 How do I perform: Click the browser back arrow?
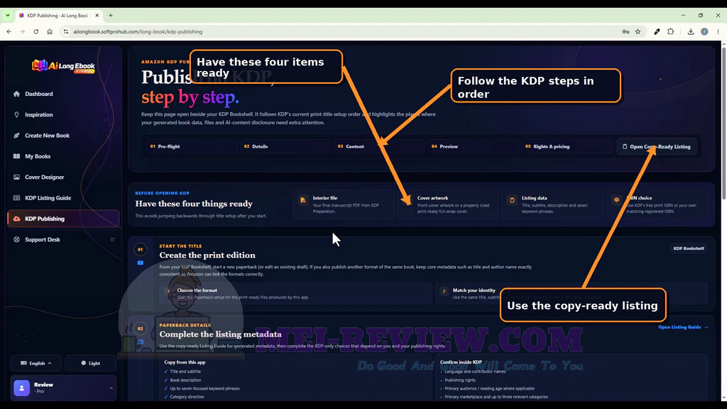(9, 31)
